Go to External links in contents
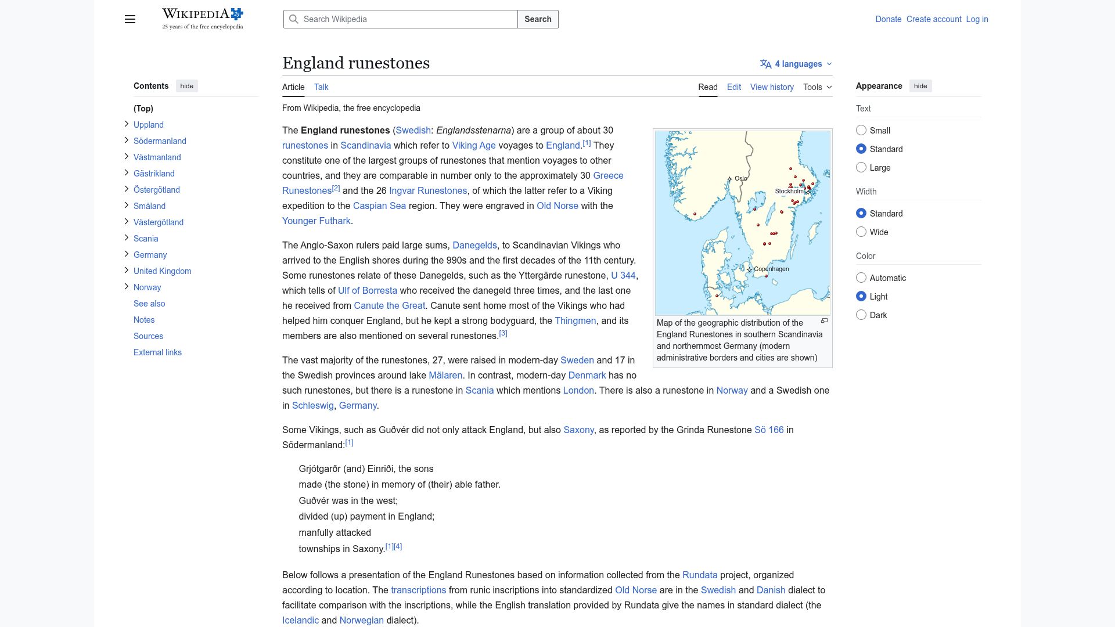This screenshot has width=1115, height=627. 157,352
